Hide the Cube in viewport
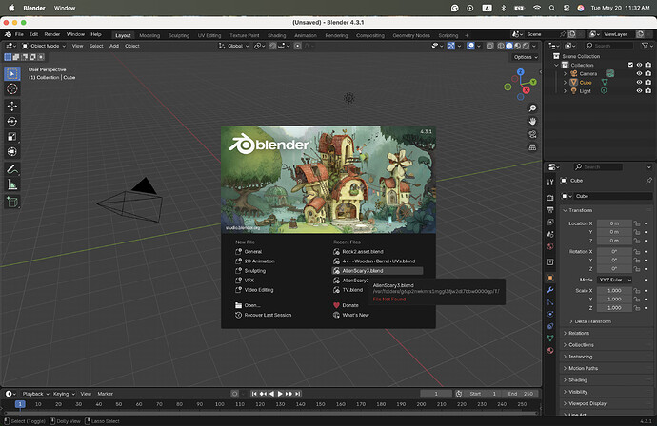This screenshot has width=657, height=426. point(640,83)
